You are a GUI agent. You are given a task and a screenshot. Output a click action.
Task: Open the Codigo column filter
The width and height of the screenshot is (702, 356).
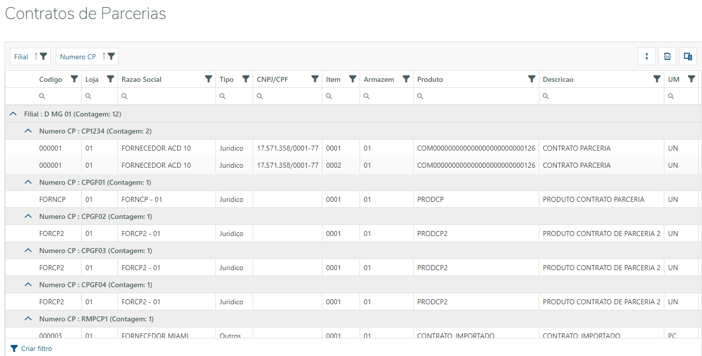click(x=74, y=79)
